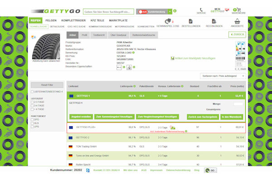272x181 pixels.
Task: Click German flag in Tyres on line row
Action: (x=70, y=156)
